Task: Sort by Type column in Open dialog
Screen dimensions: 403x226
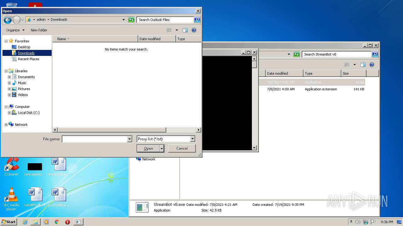Action: tap(188, 39)
